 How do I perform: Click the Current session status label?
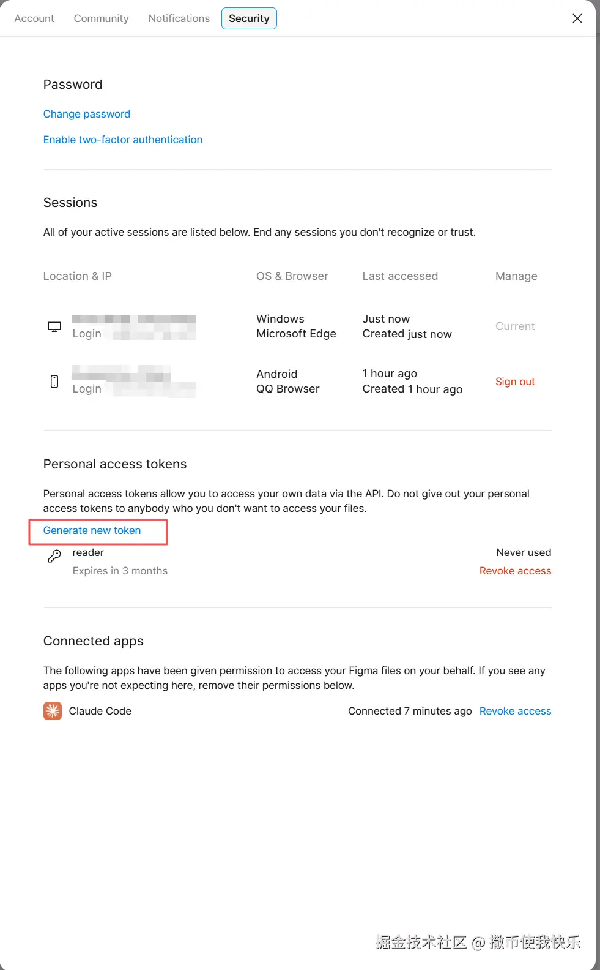coord(515,326)
